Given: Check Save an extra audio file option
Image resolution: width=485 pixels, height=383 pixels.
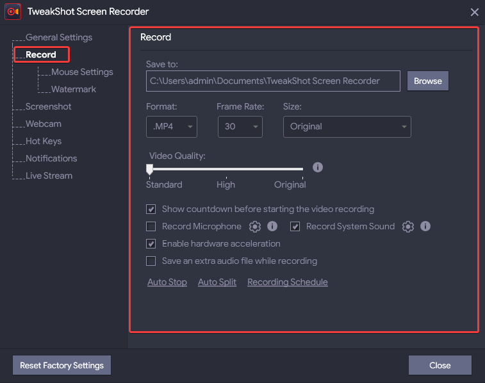Looking at the screenshot, I should pyautogui.click(x=151, y=261).
